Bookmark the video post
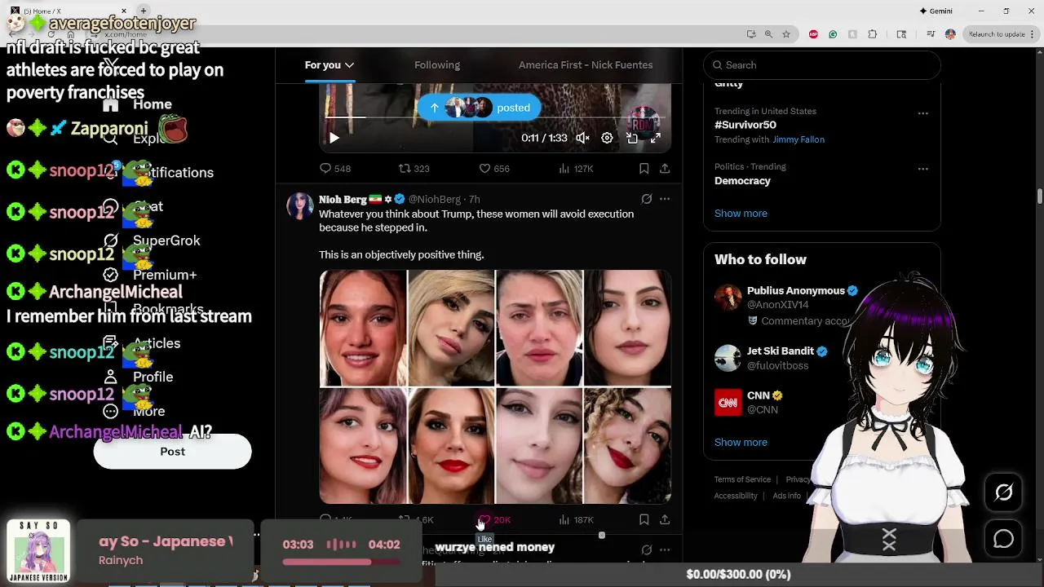This screenshot has width=1044, height=587. [644, 169]
